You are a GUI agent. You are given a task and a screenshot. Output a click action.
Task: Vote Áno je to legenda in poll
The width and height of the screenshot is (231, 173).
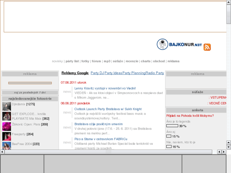(178, 121)
